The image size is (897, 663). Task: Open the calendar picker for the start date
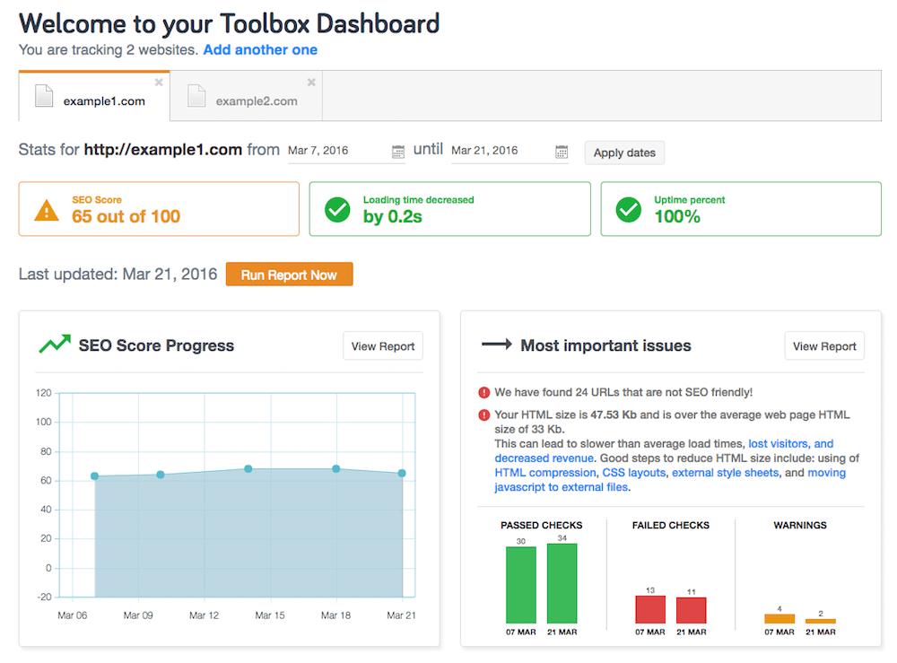tap(397, 153)
